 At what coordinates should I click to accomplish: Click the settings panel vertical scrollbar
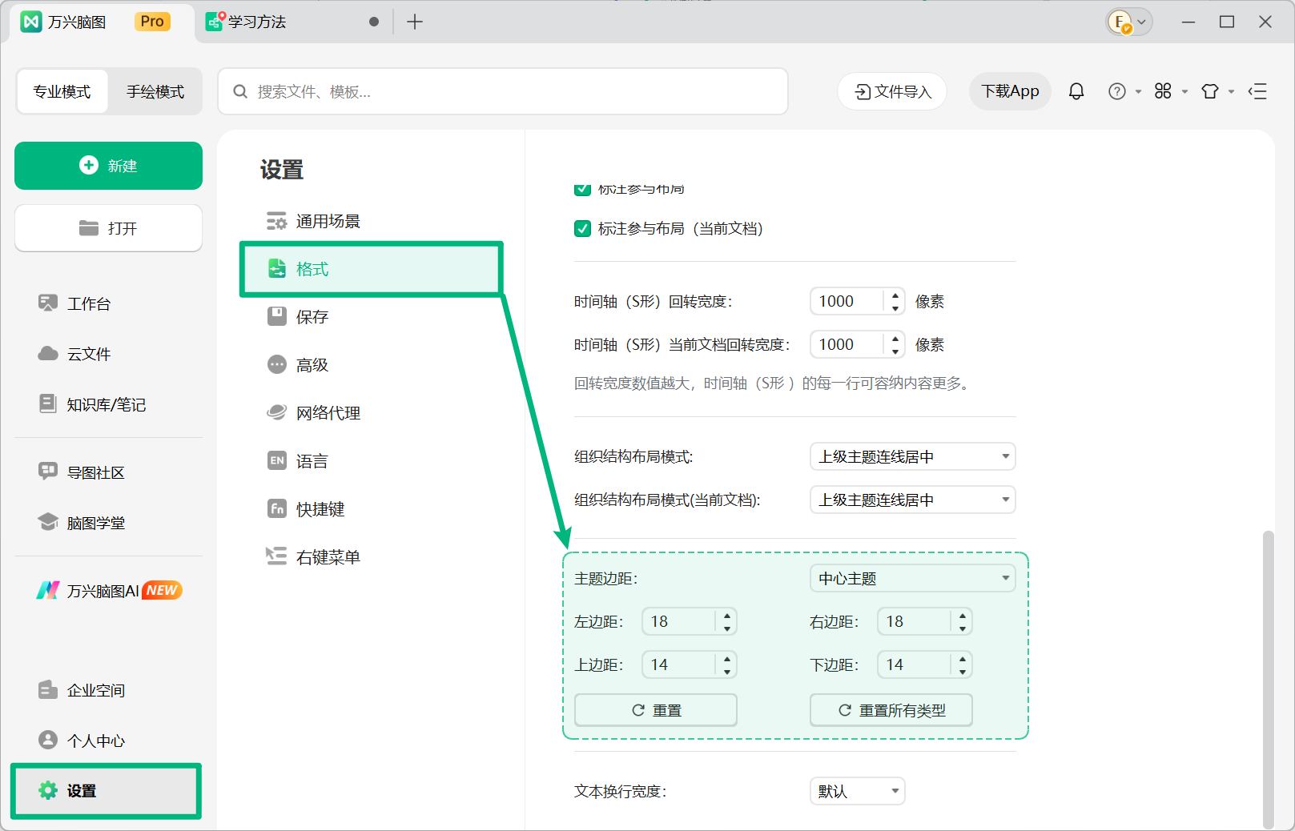[x=1268, y=679]
